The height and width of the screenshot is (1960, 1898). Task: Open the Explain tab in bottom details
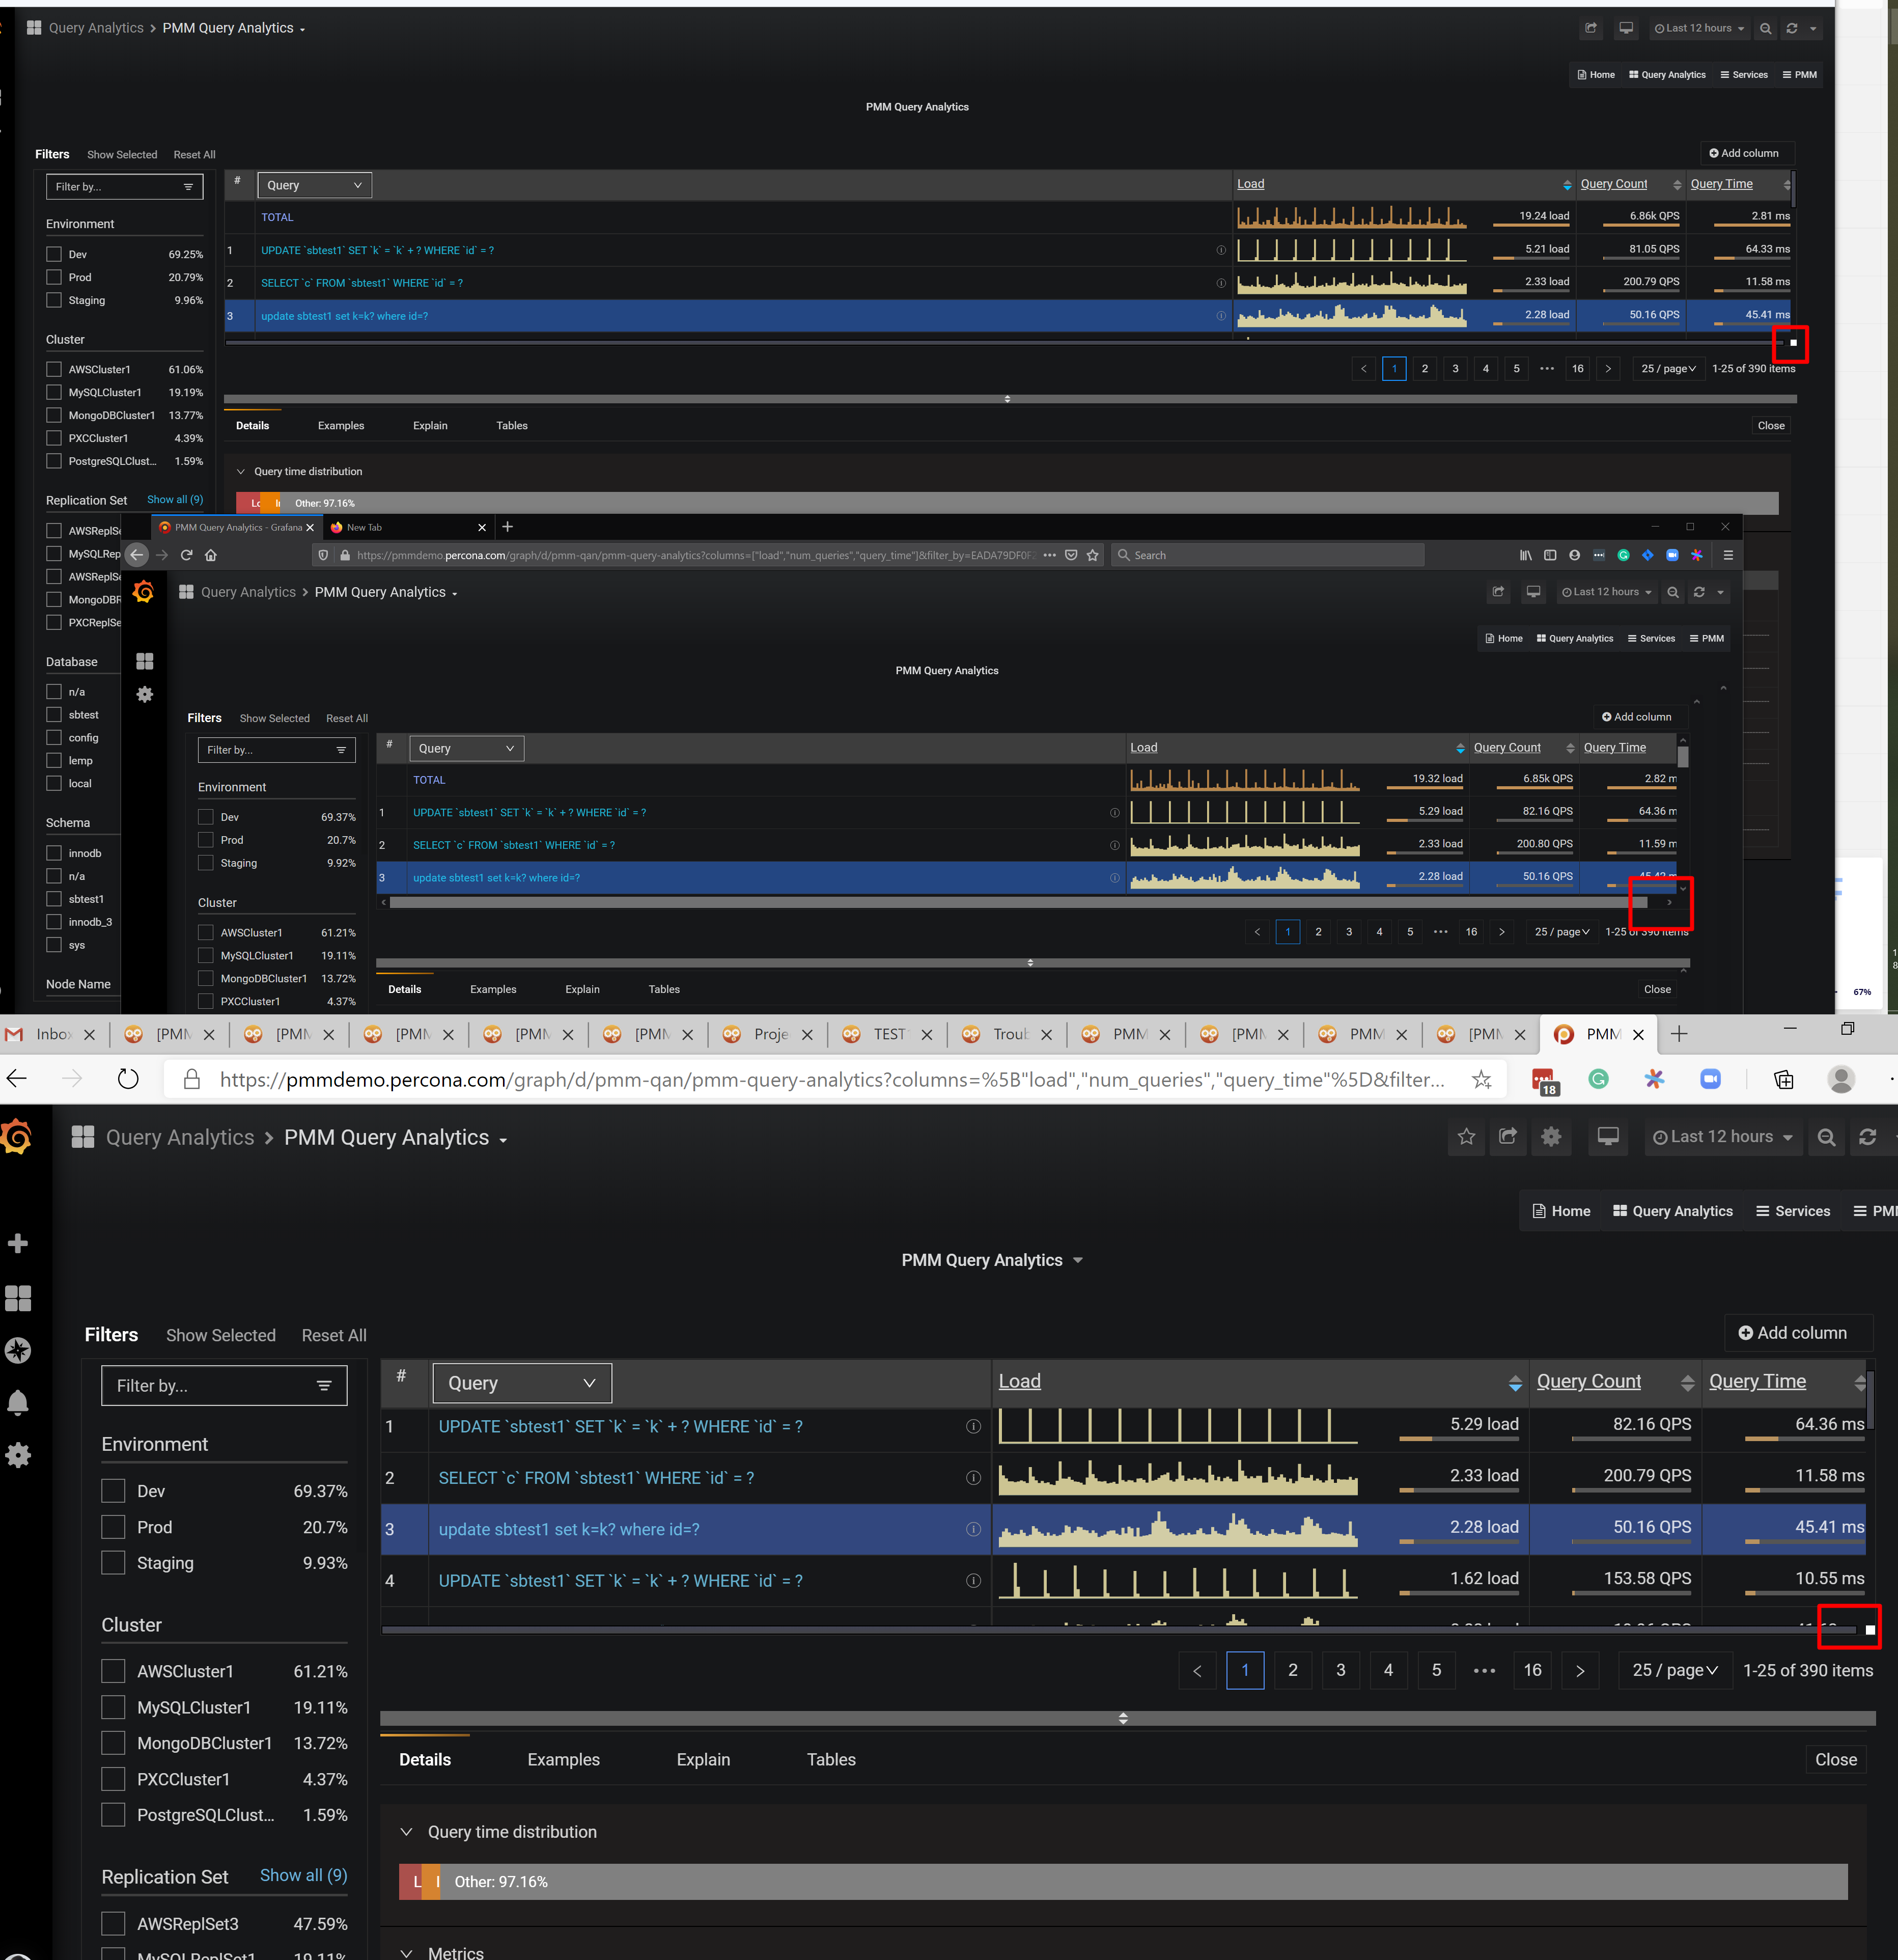(x=703, y=1759)
